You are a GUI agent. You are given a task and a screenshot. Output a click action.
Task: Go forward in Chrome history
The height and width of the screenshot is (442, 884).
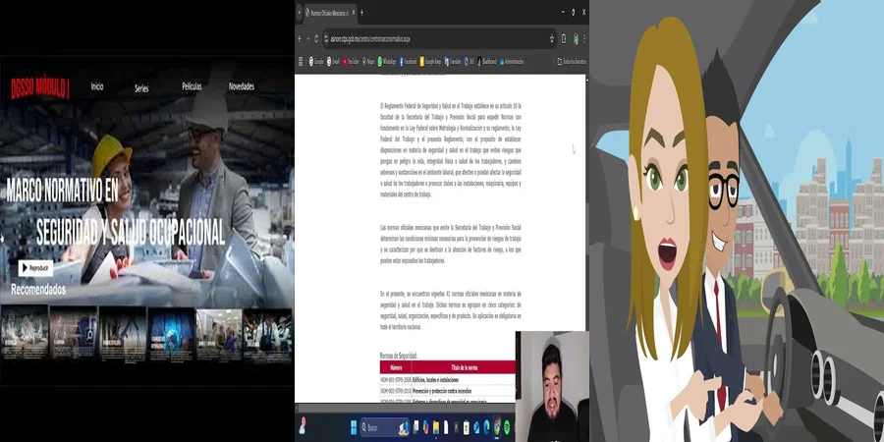click(x=307, y=39)
